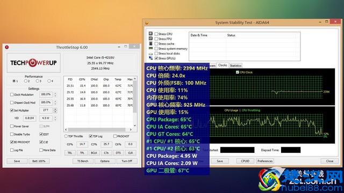Check the Disable Turbo option

click(12, 134)
